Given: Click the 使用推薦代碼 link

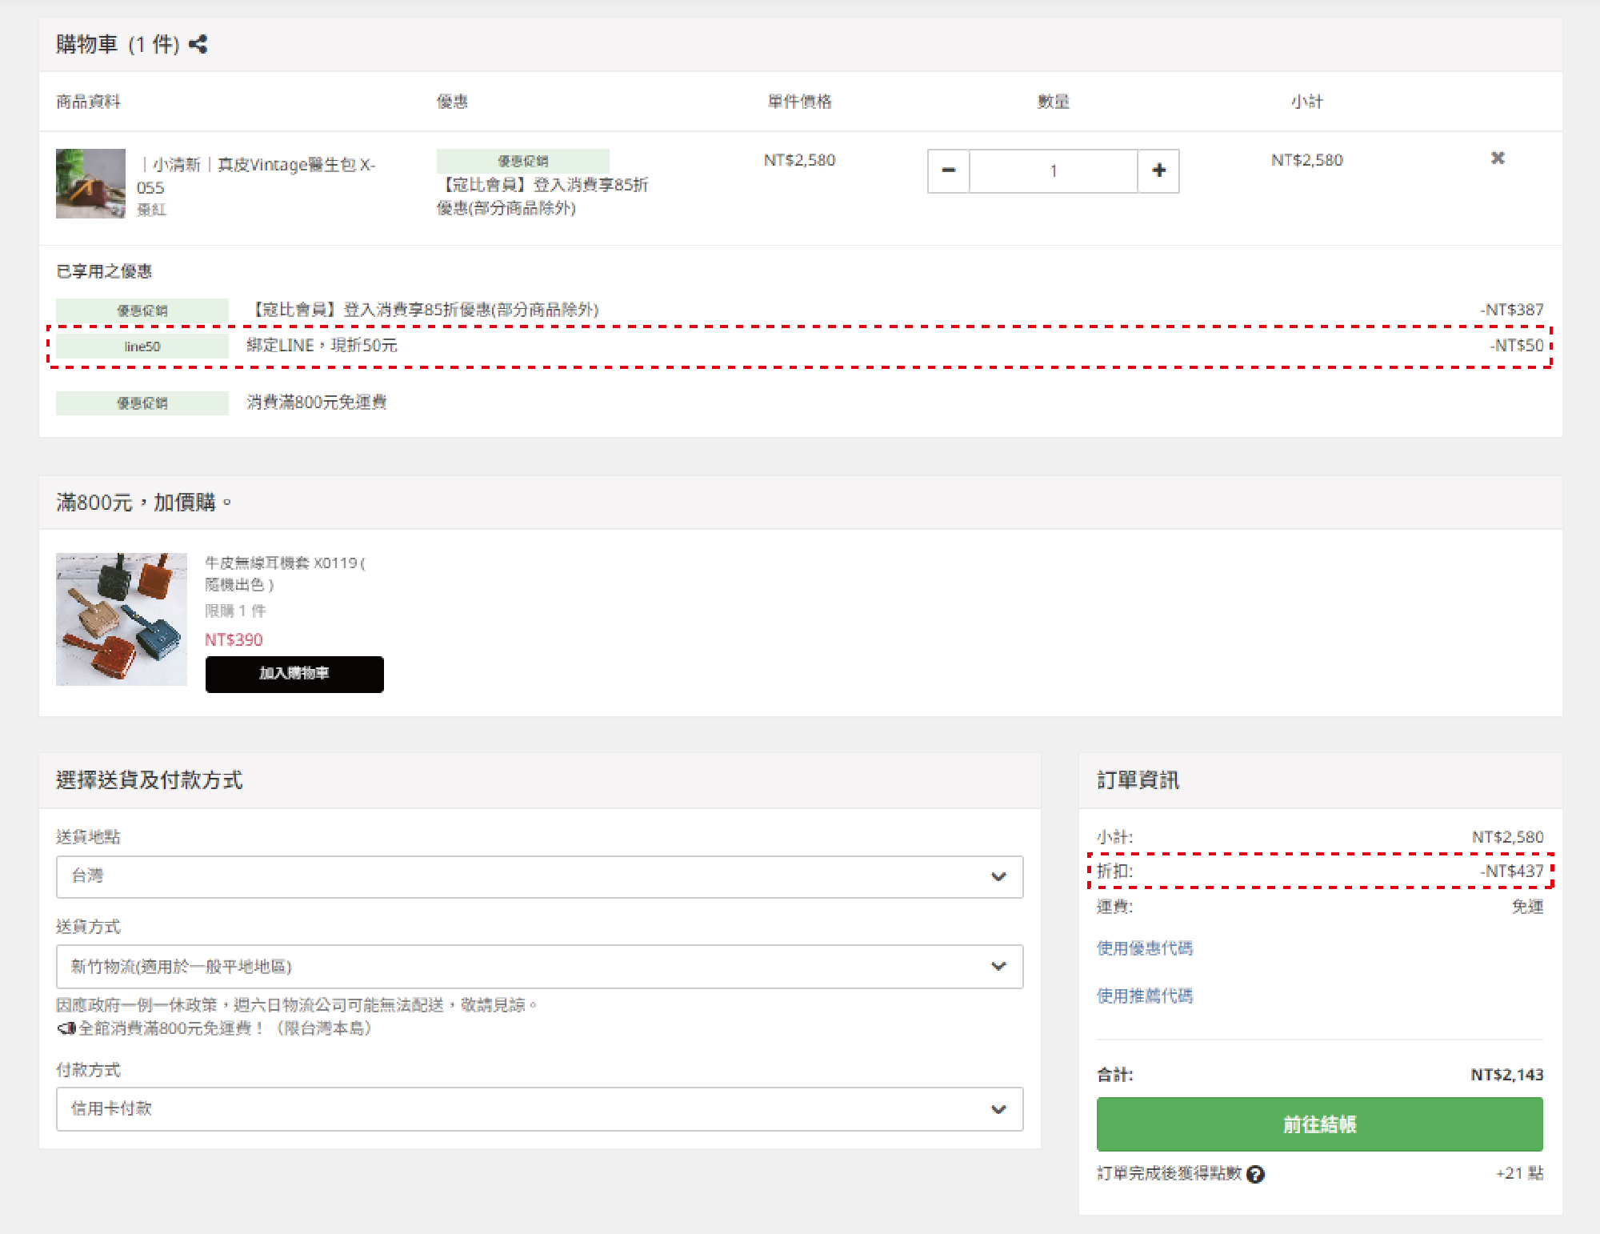Looking at the screenshot, I should click(x=1144, y=996).
